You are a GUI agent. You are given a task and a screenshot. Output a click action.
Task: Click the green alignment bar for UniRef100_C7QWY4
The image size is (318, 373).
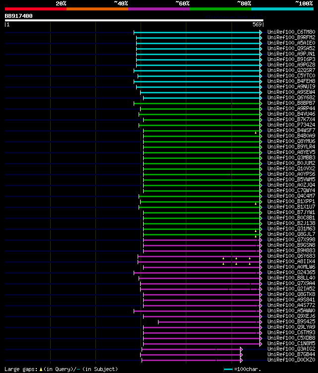[x=203, y=191]
